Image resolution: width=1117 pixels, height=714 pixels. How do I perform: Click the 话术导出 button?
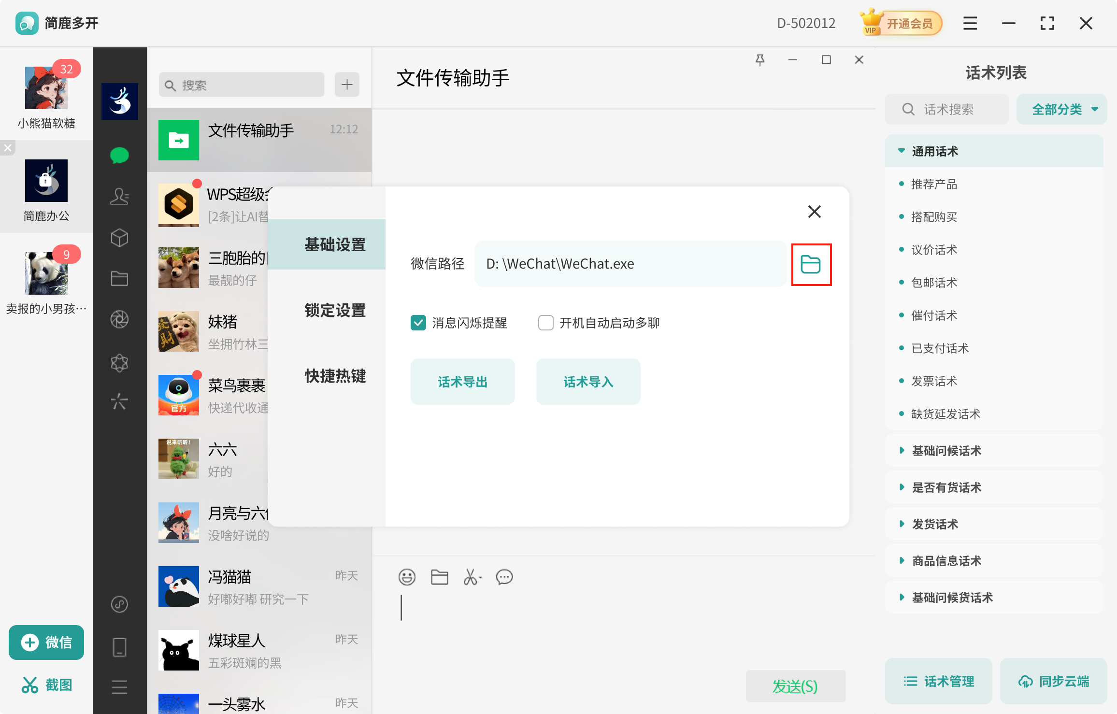click(462, 382)
